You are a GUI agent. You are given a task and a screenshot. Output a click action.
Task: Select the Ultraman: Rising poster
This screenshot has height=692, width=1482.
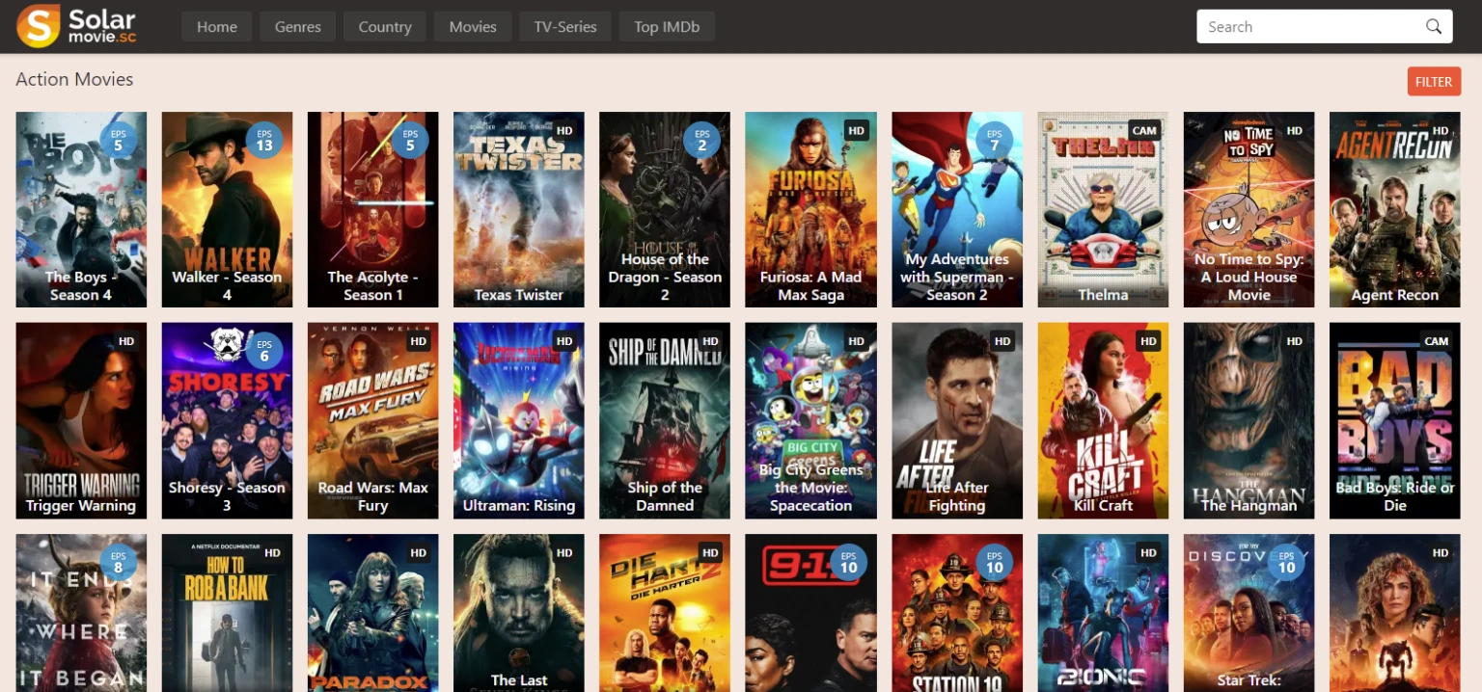(x=518, y=420)
